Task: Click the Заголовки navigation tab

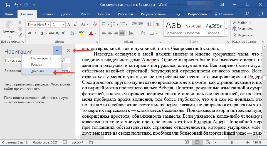Action: coord(13,71)
